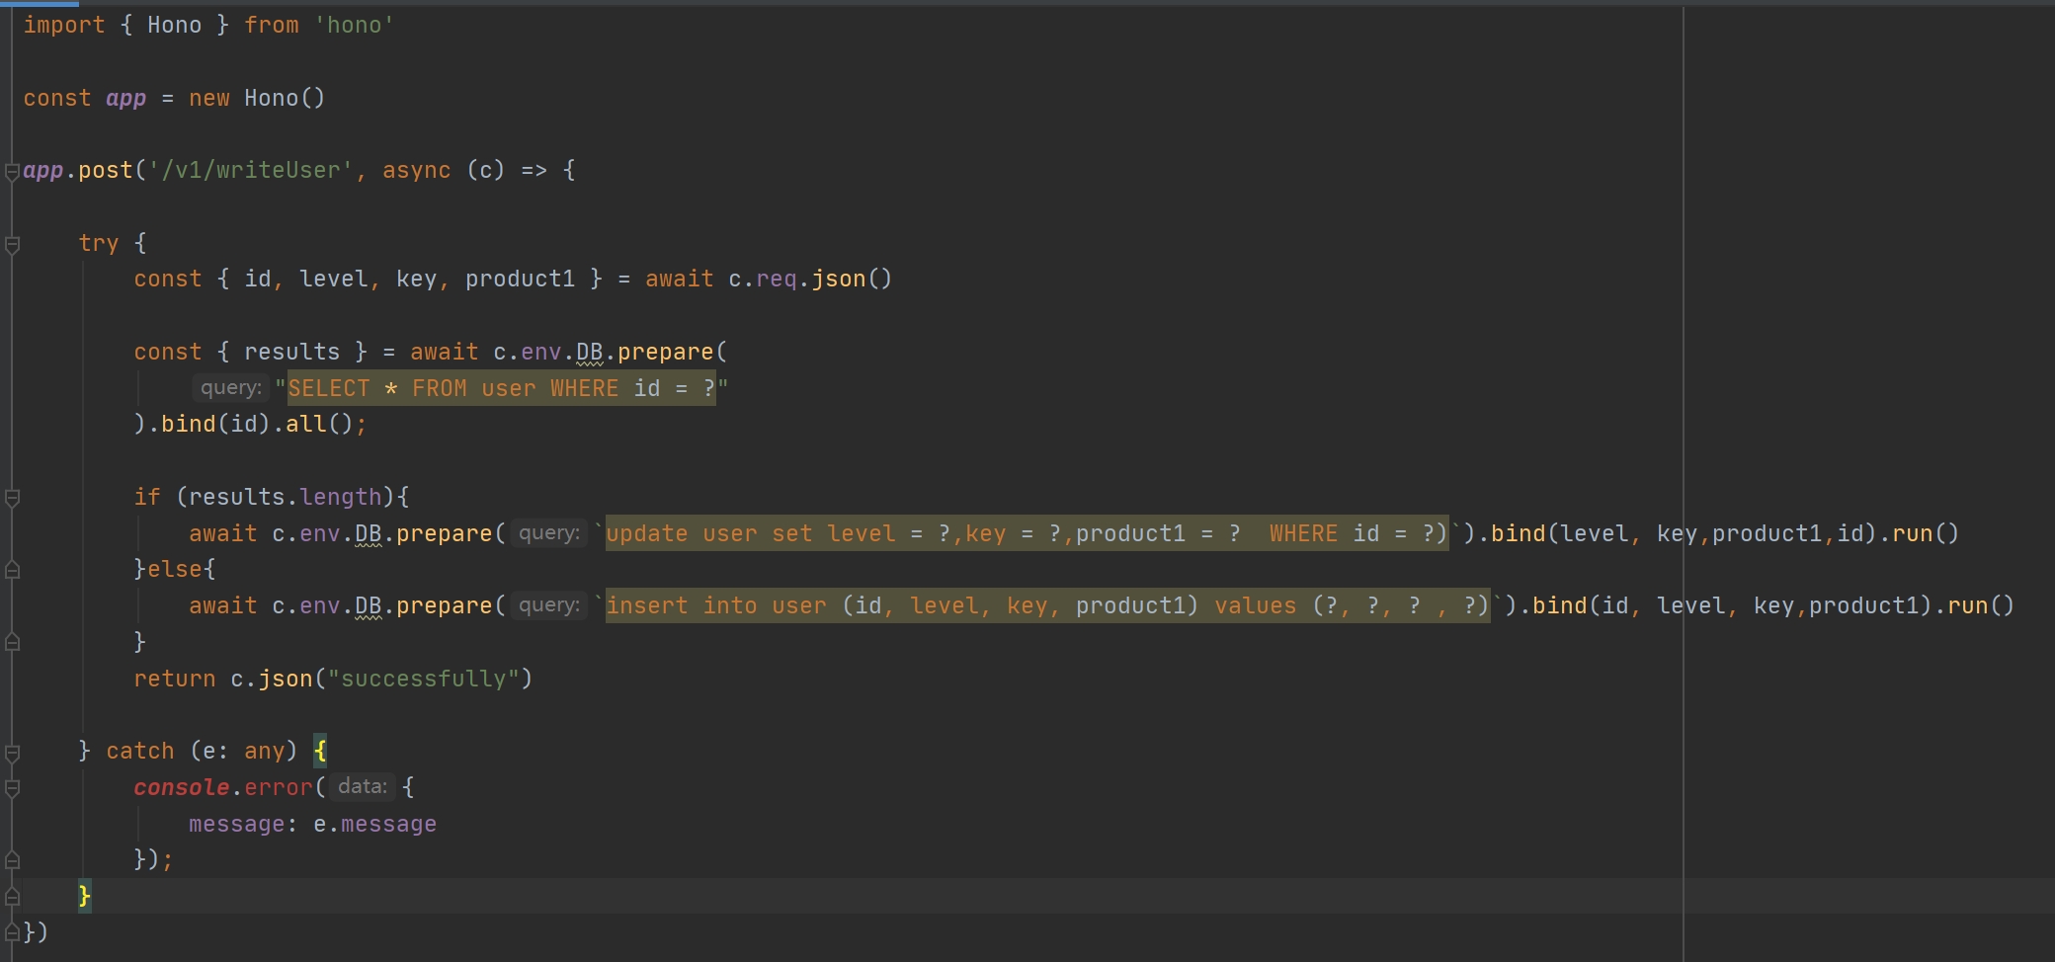Click the any type annotation
Viewport: 2055px width, 962px height.
(264, 751)
